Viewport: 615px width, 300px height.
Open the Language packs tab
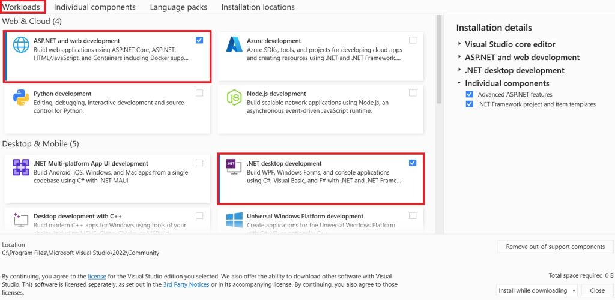click(x=178, y=7)
